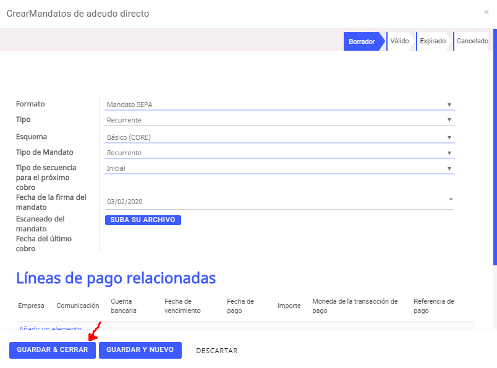Click the Escaneado del mandato label
This screenshot has width=497, height=368.
(x=40, y=224)
